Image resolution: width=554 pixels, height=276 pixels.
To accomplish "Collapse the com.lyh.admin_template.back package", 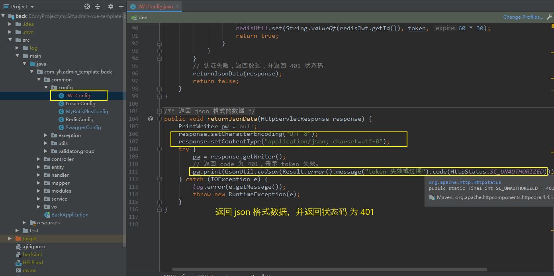I will 32,72.
